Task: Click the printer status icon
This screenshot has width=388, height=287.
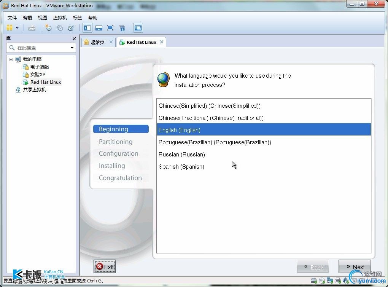Action: tap(338, 281)
